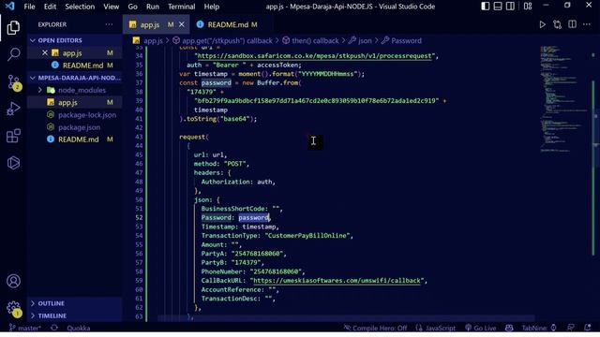Place cursor on line 52 number

(x=139, y=218)
